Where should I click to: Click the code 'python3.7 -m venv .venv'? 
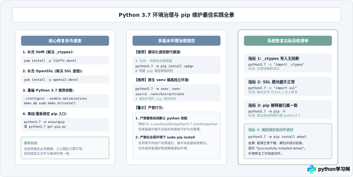[x=157, y=89]
